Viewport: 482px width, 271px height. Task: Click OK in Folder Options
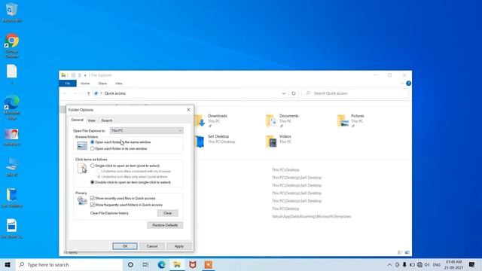125,246
